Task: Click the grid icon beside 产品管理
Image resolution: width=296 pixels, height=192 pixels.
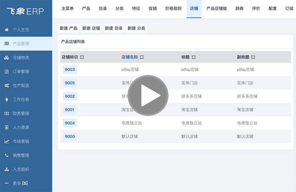Action: coord(7,43)
